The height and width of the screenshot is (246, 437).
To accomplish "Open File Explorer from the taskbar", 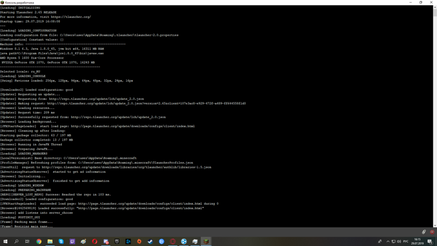I will click(50, 241).
